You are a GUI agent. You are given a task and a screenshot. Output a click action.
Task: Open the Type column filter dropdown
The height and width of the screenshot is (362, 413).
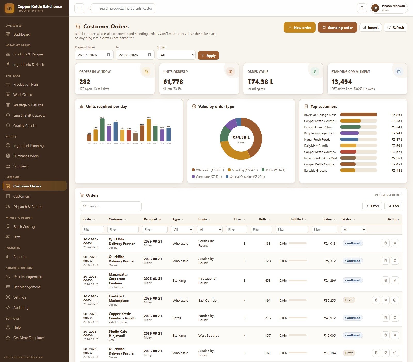[183, 229]
